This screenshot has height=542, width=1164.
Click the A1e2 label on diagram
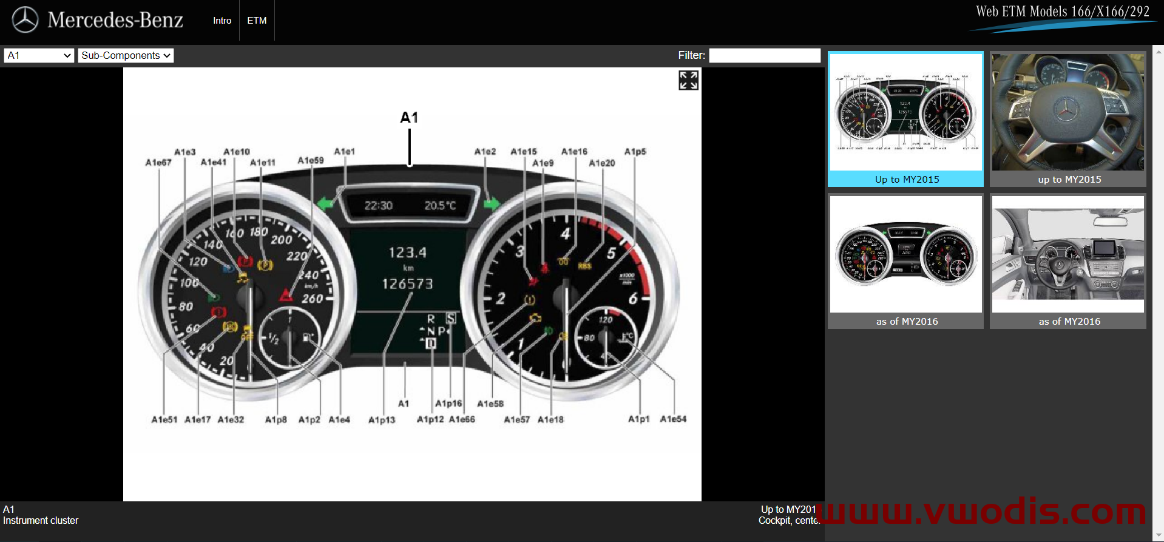point(486,151)
